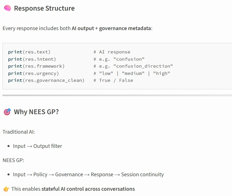
Task: Click the "Input → Output filter" bullet
Action: tap(37, 146)
